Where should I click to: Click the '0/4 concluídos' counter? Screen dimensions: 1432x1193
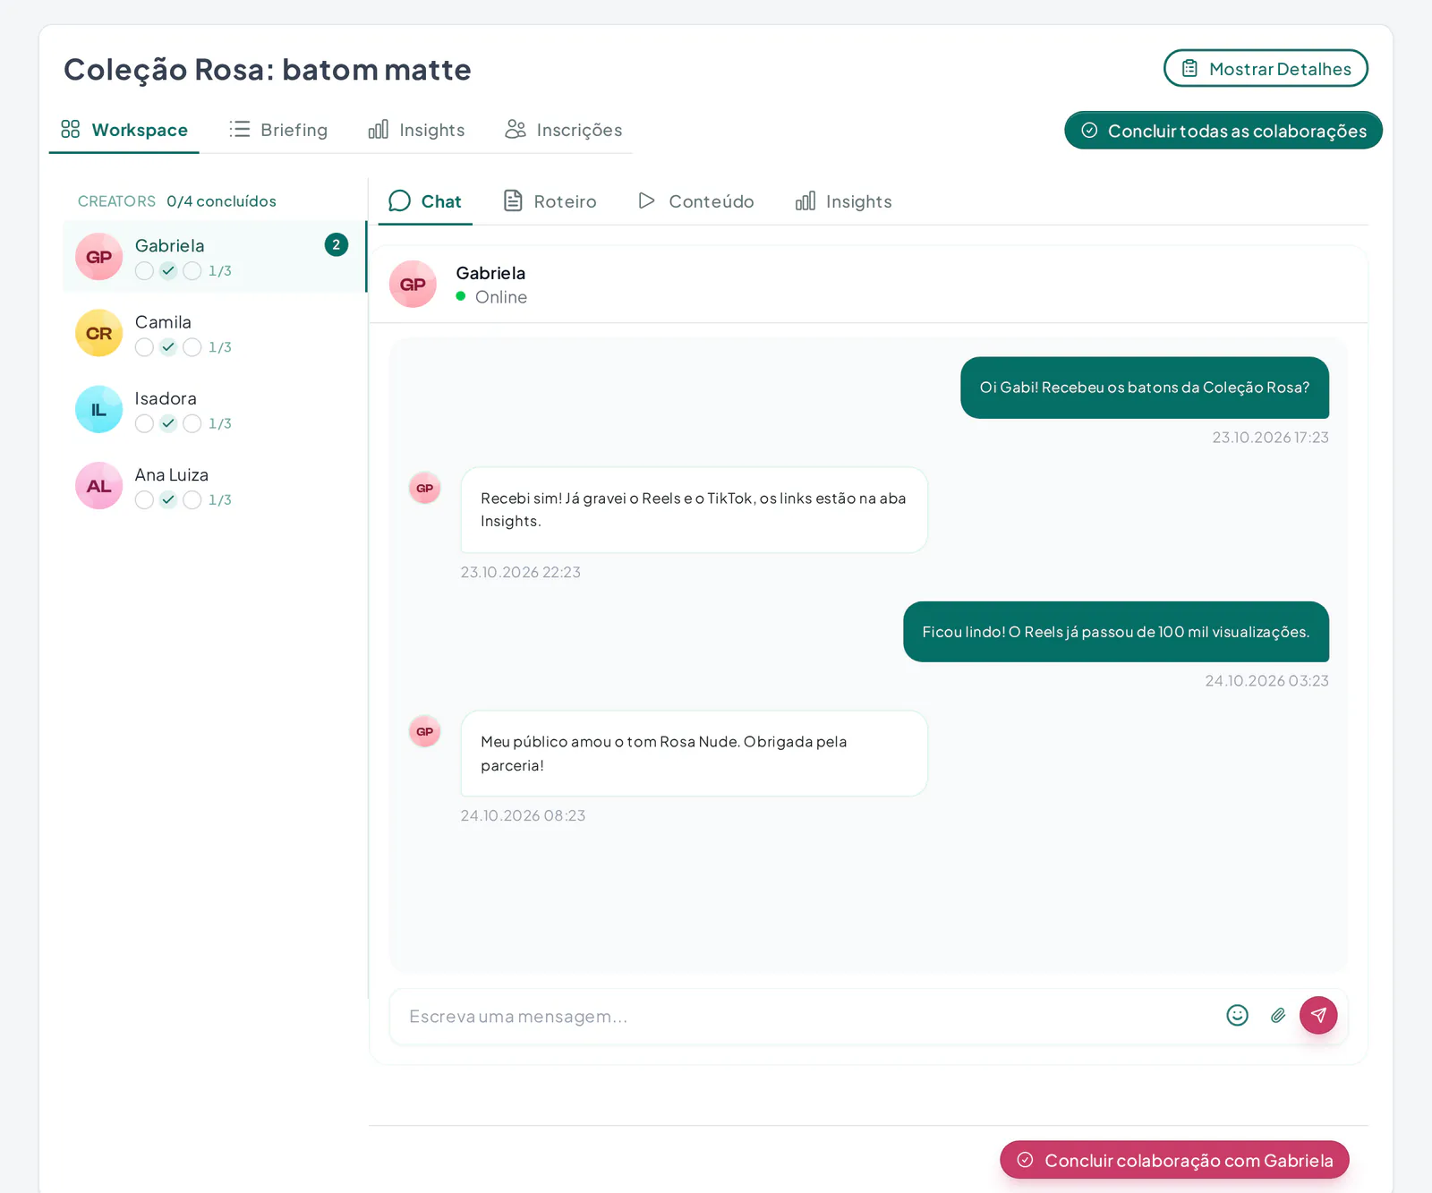(x=221, y=201)
